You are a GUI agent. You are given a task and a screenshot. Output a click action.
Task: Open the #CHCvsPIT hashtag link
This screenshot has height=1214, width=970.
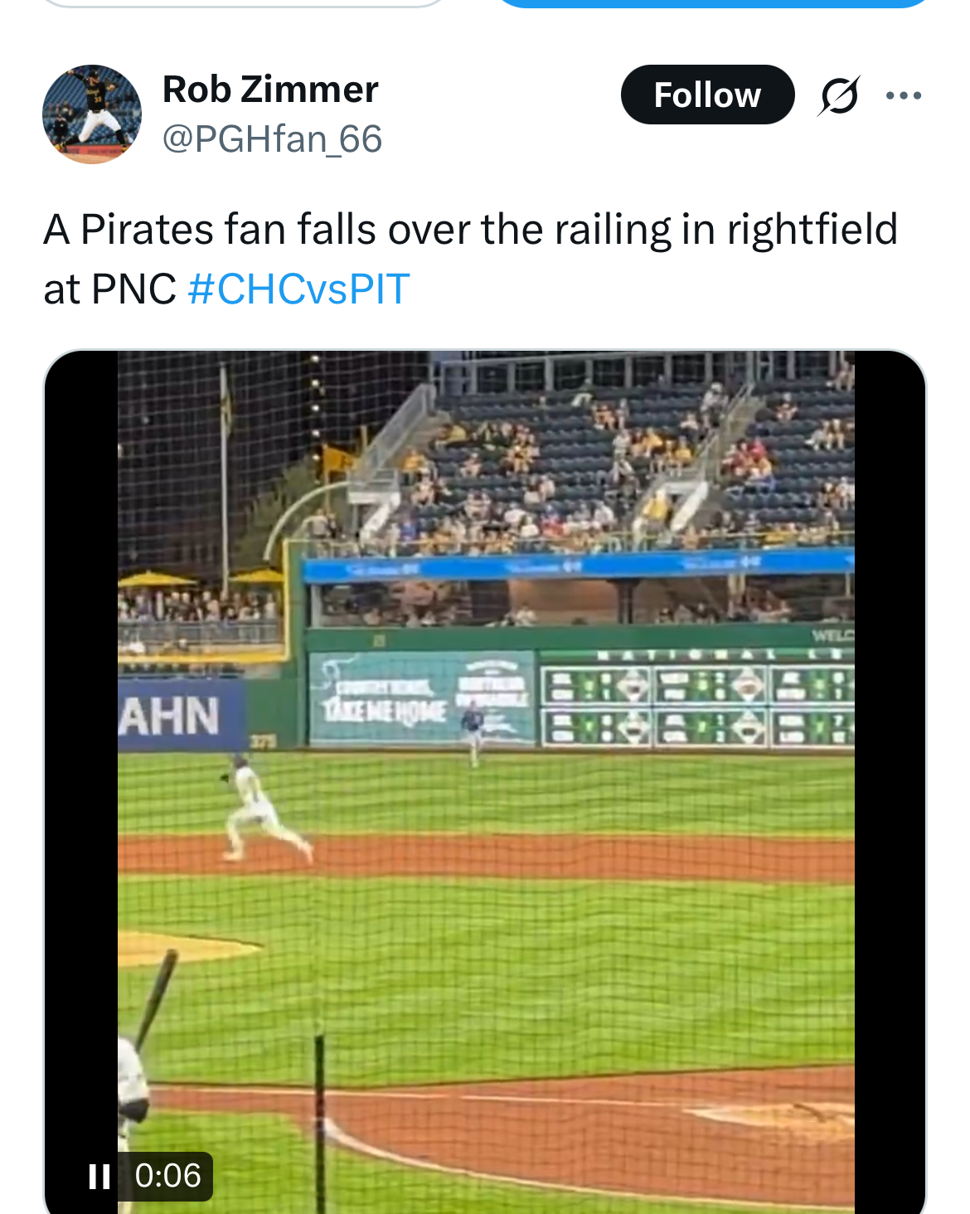pos(298,289)
